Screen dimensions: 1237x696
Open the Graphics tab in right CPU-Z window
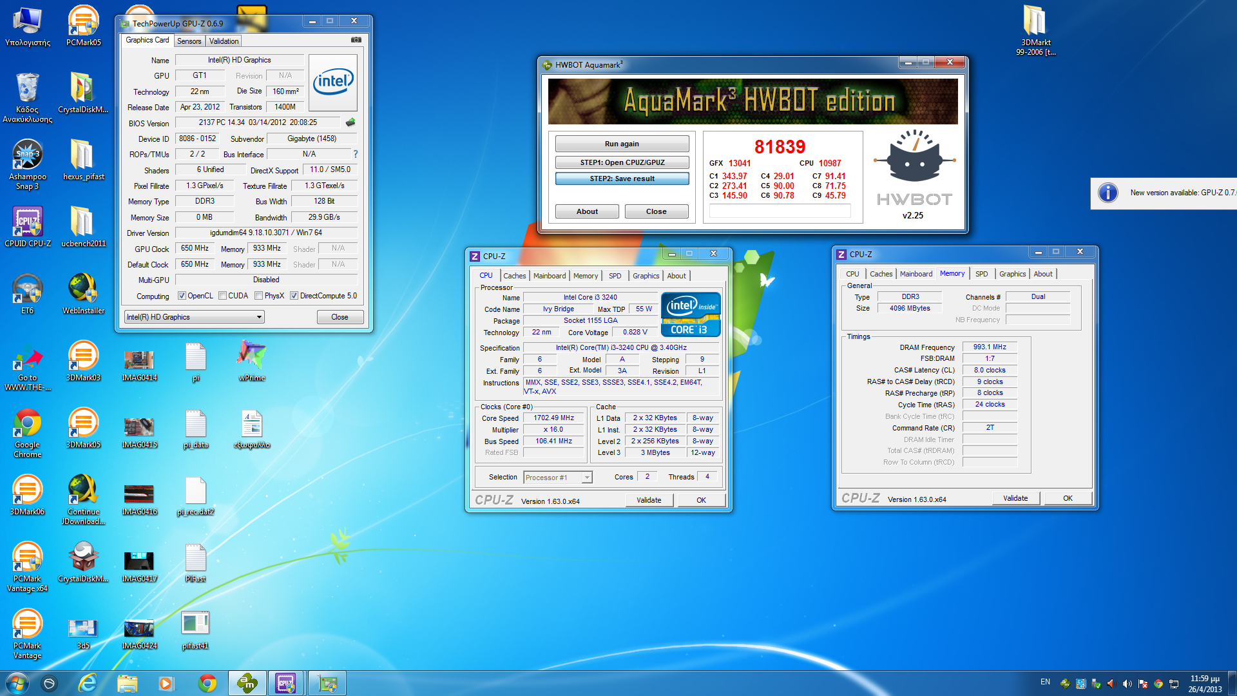[x=1012, y=274]
